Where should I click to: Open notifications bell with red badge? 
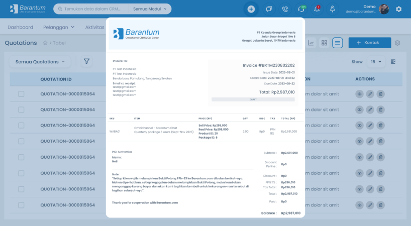317,9
